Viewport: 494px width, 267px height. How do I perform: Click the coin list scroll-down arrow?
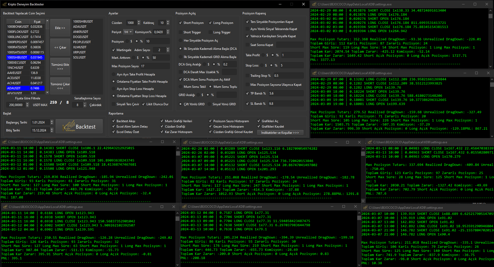pyautogui.click(x=47, y=92)
